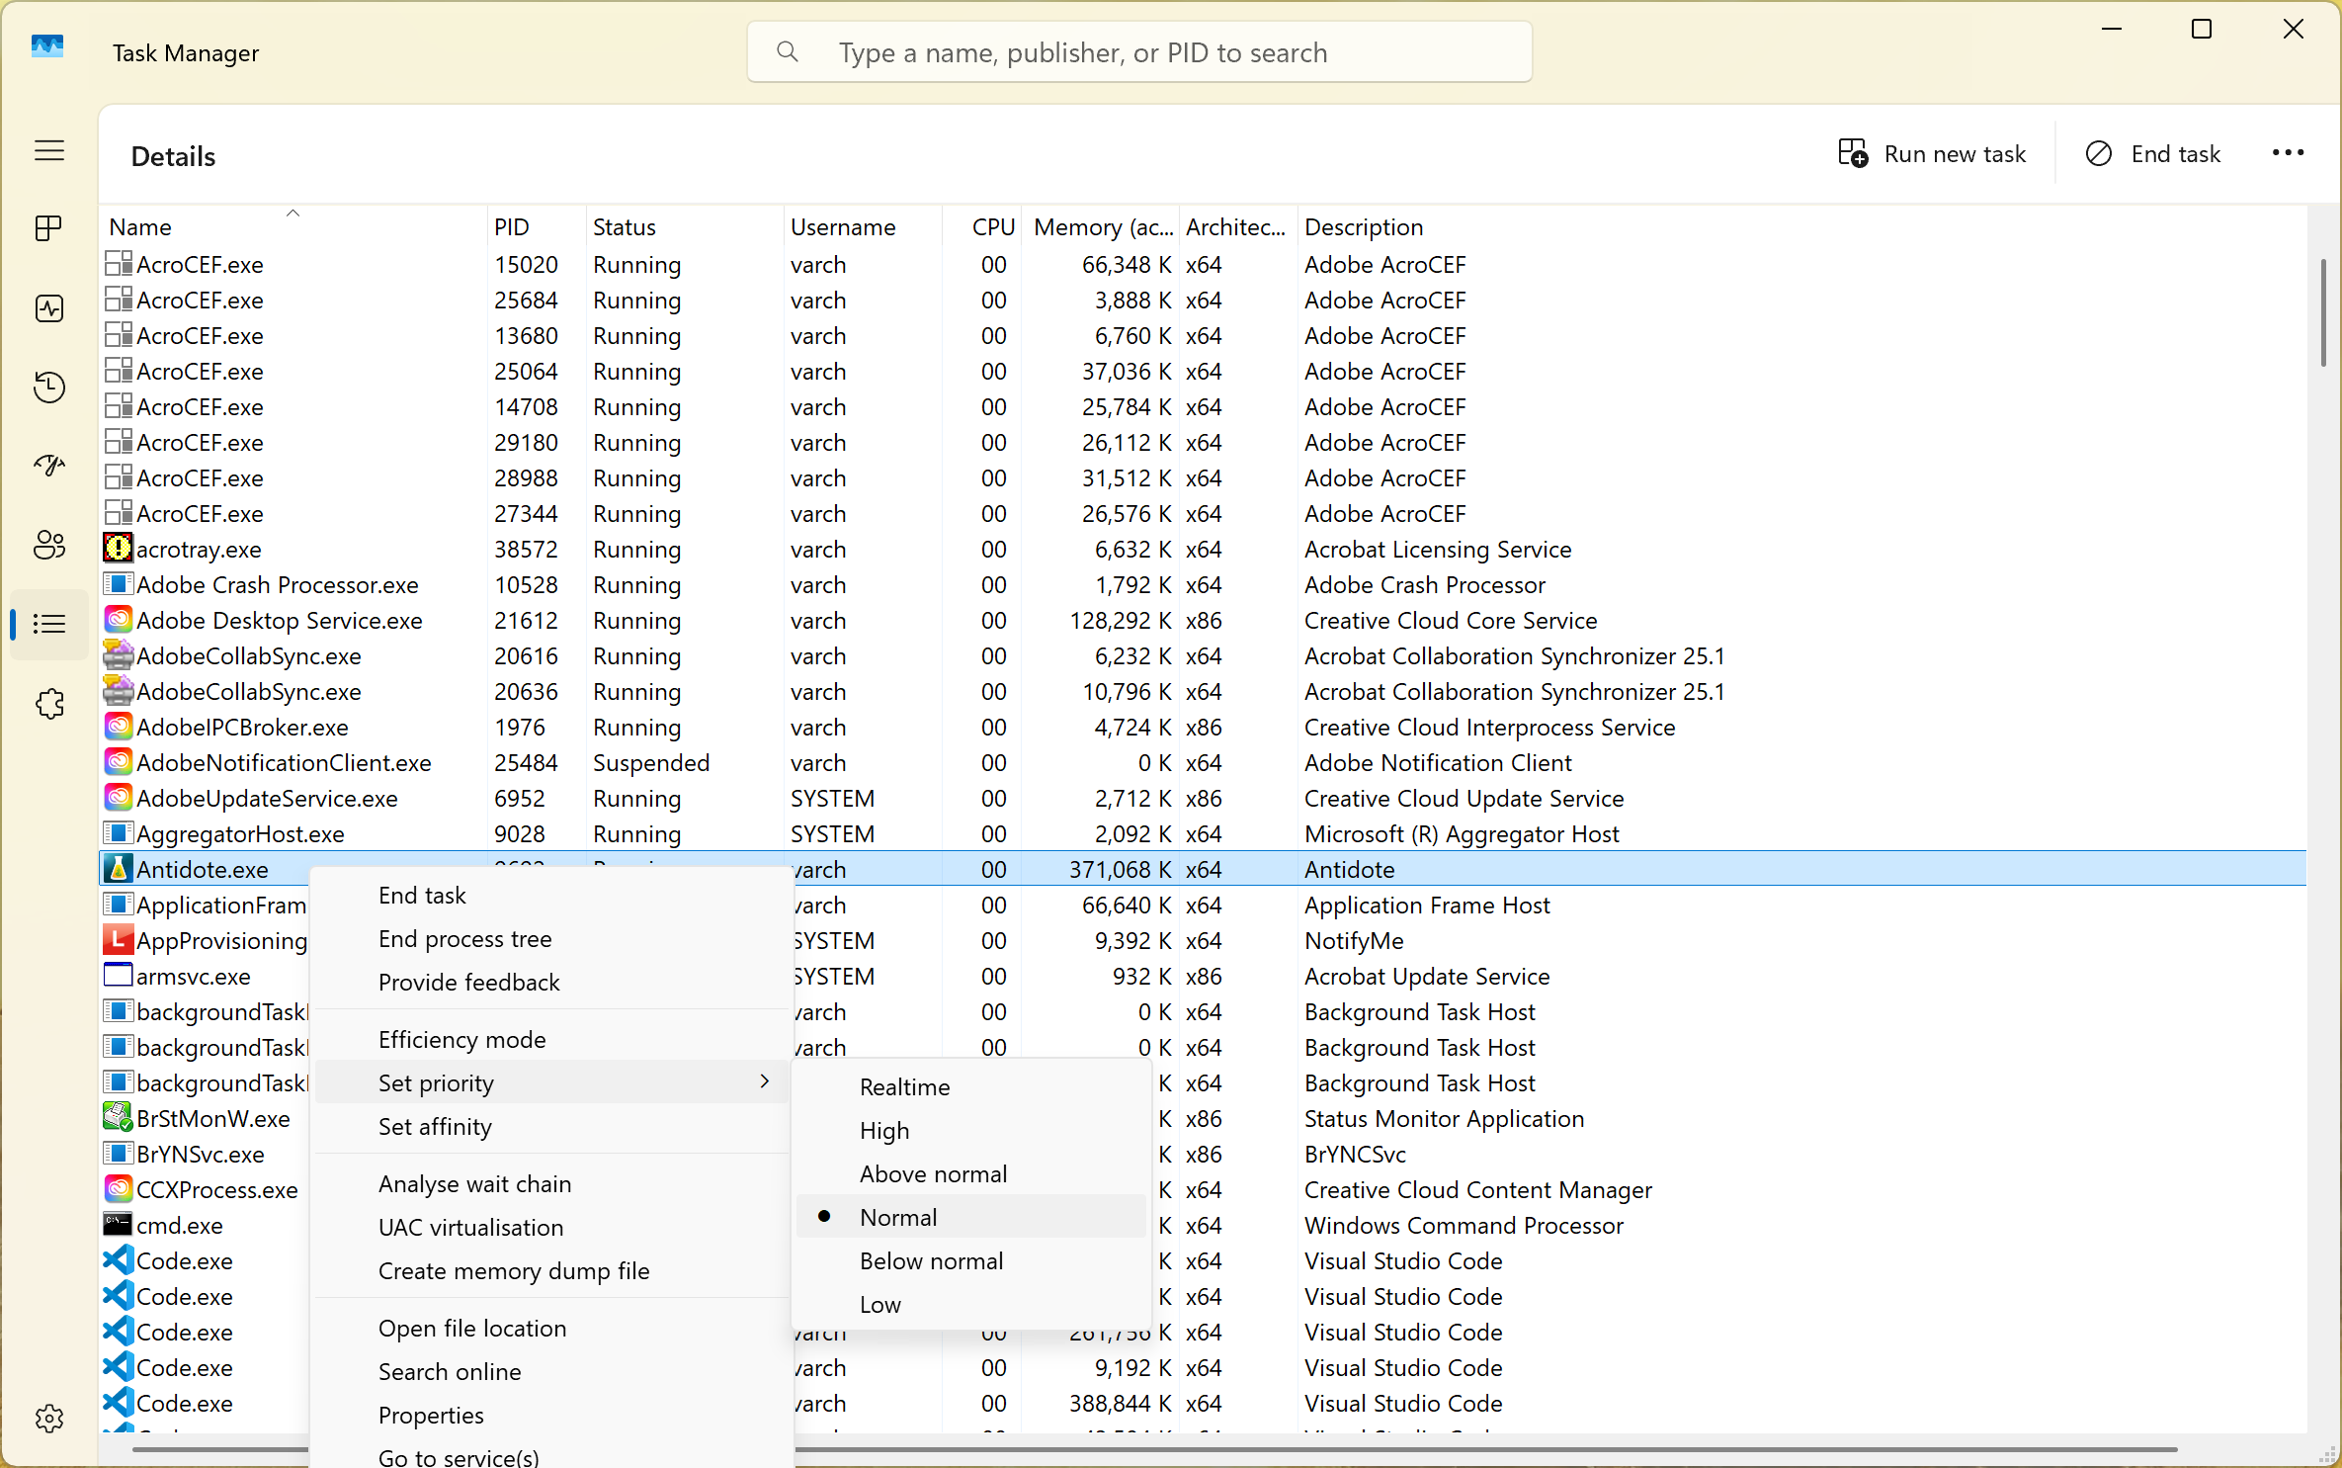
Task: Select Normal priority radio option
Action: 970,1217
